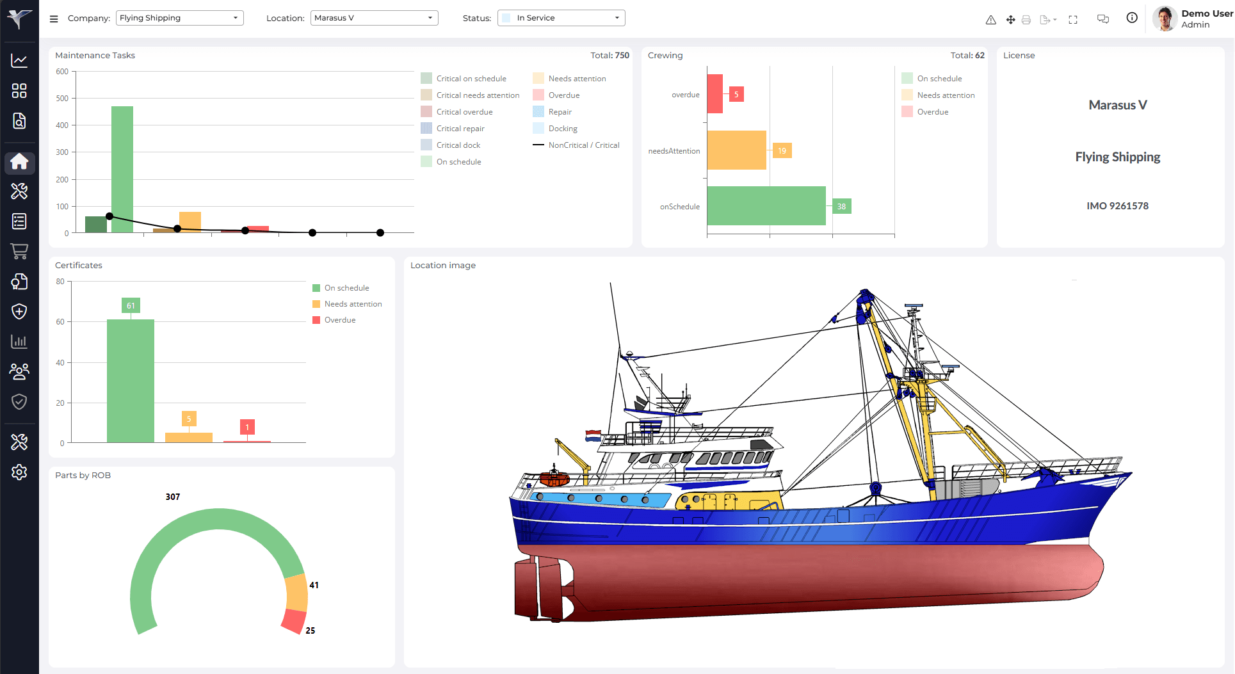The width and height of the screenshot is (1235, 674).
Task: Click the orange bar labeled 5 in Certificates
Action: 189,438
